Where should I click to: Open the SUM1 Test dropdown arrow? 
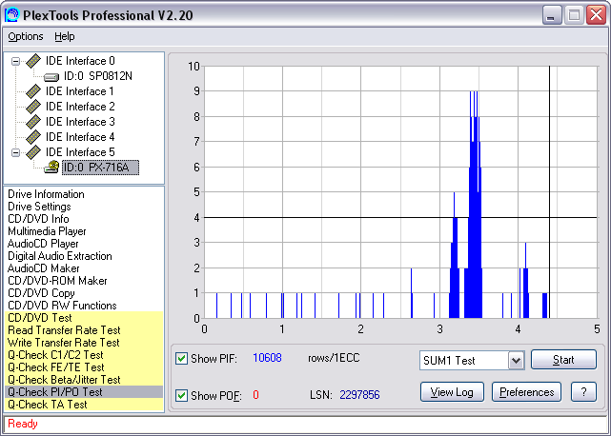coord(516,360)
